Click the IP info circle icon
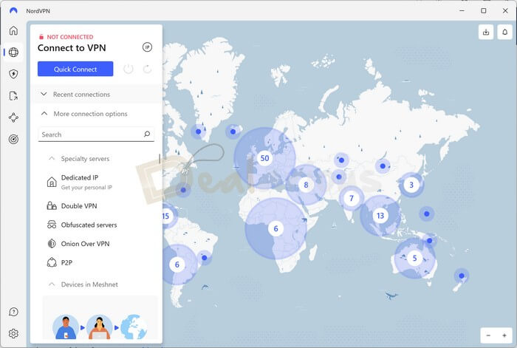This screenshot has height=348, width=517. click(x=147, y=47)
